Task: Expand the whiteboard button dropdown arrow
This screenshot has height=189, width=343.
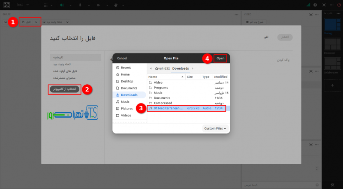Action: click(x=67, y=22)
